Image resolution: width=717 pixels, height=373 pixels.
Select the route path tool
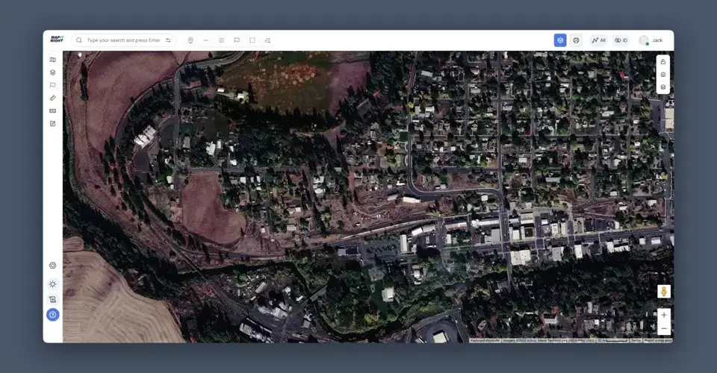(x=267, y=40)
